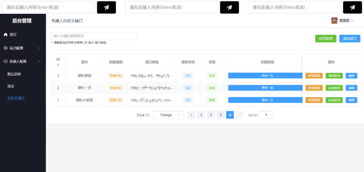This screenshot has height=172, width=364.
Task: Click the 随机一言 command cell
Action: point(84,88)
